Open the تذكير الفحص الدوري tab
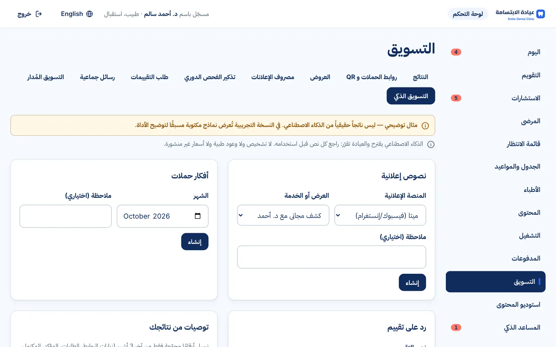 (x=210, y=77)
